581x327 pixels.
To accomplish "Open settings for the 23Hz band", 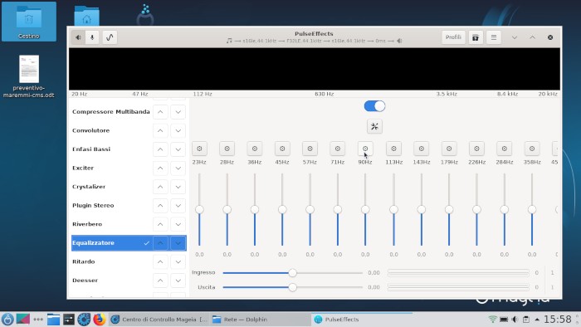I will click(x=199, y=149).
